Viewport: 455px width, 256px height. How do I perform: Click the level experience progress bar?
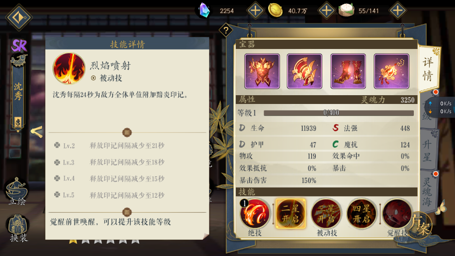(338, 113)
